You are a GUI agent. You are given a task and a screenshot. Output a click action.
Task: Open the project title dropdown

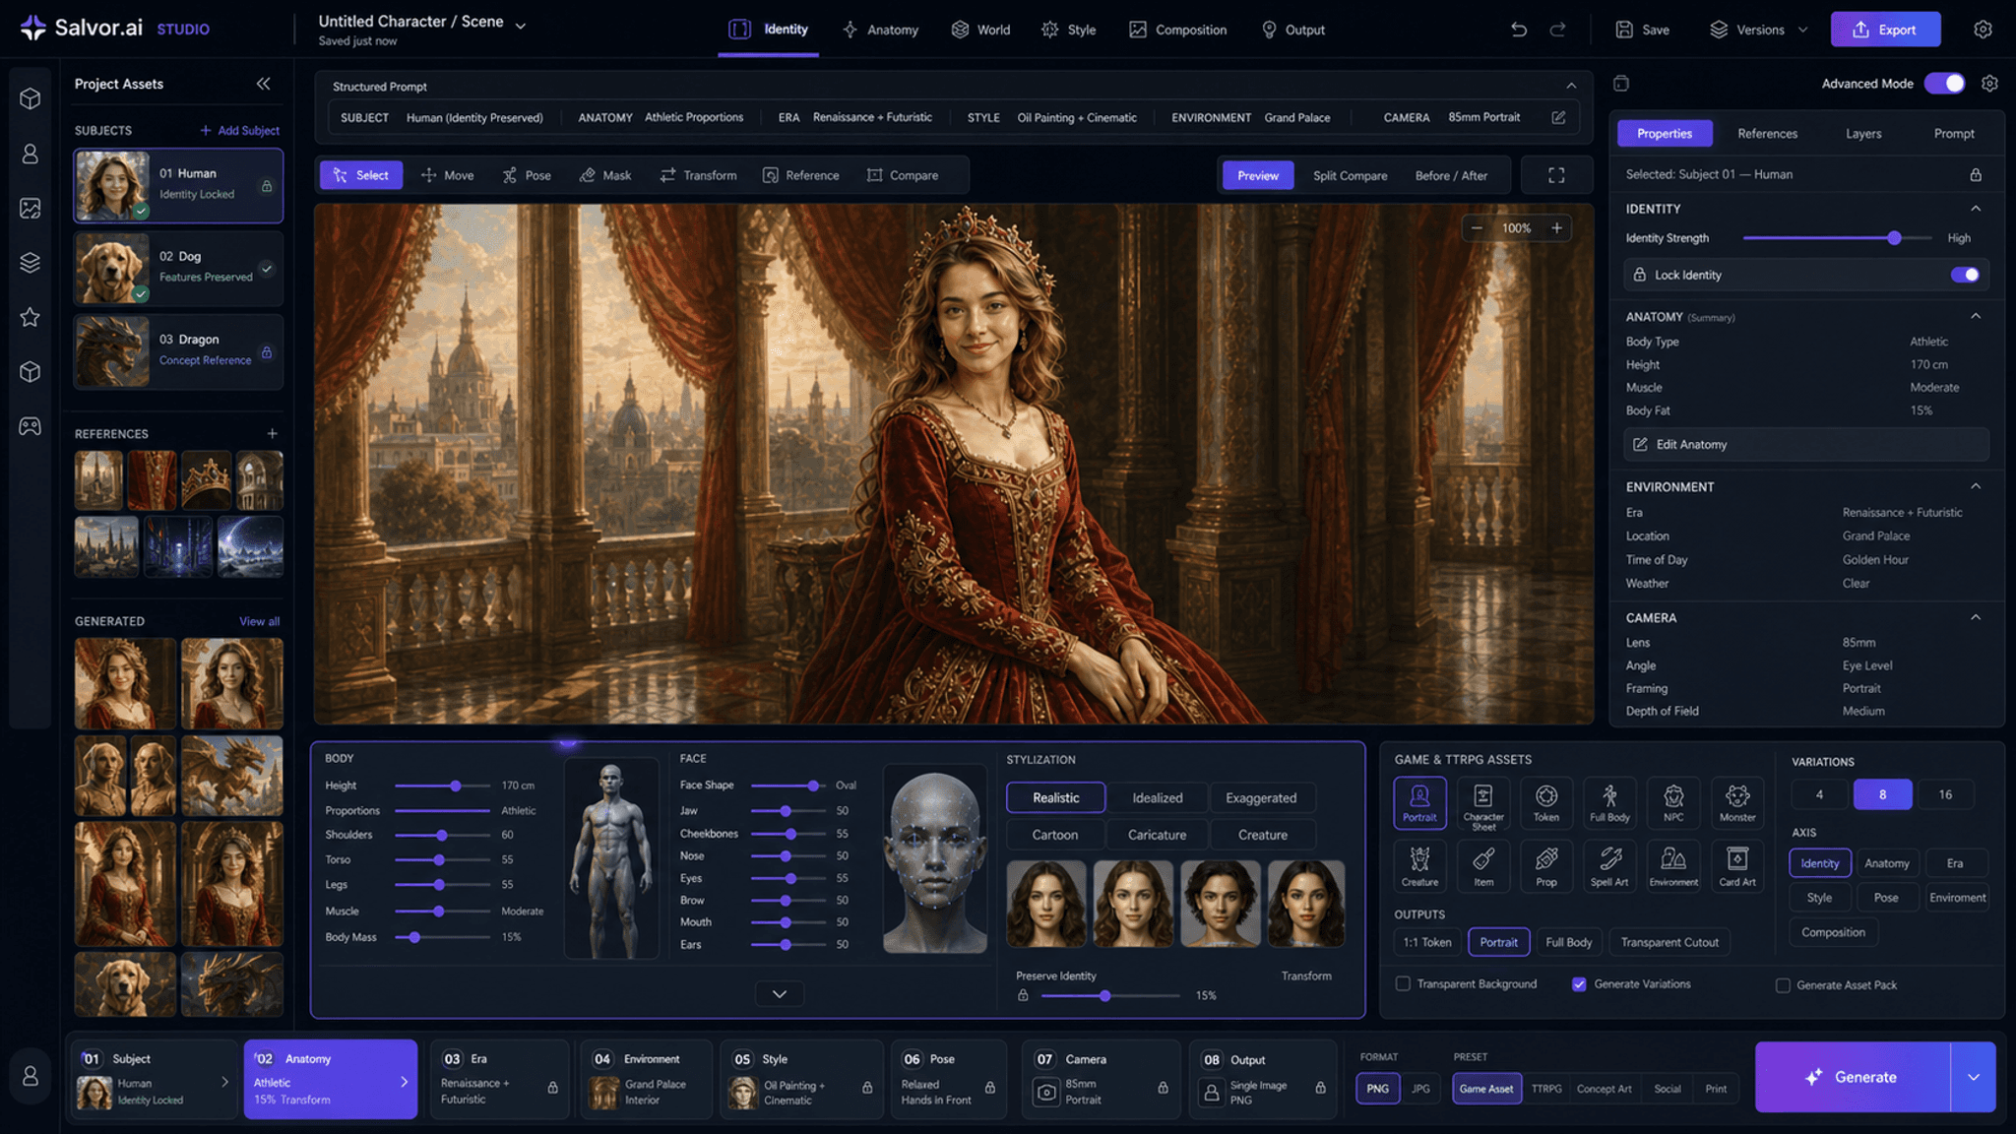click(x=521, y=26)
